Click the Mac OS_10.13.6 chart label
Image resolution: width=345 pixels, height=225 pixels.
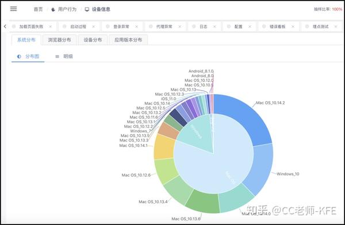pos(186,219)
